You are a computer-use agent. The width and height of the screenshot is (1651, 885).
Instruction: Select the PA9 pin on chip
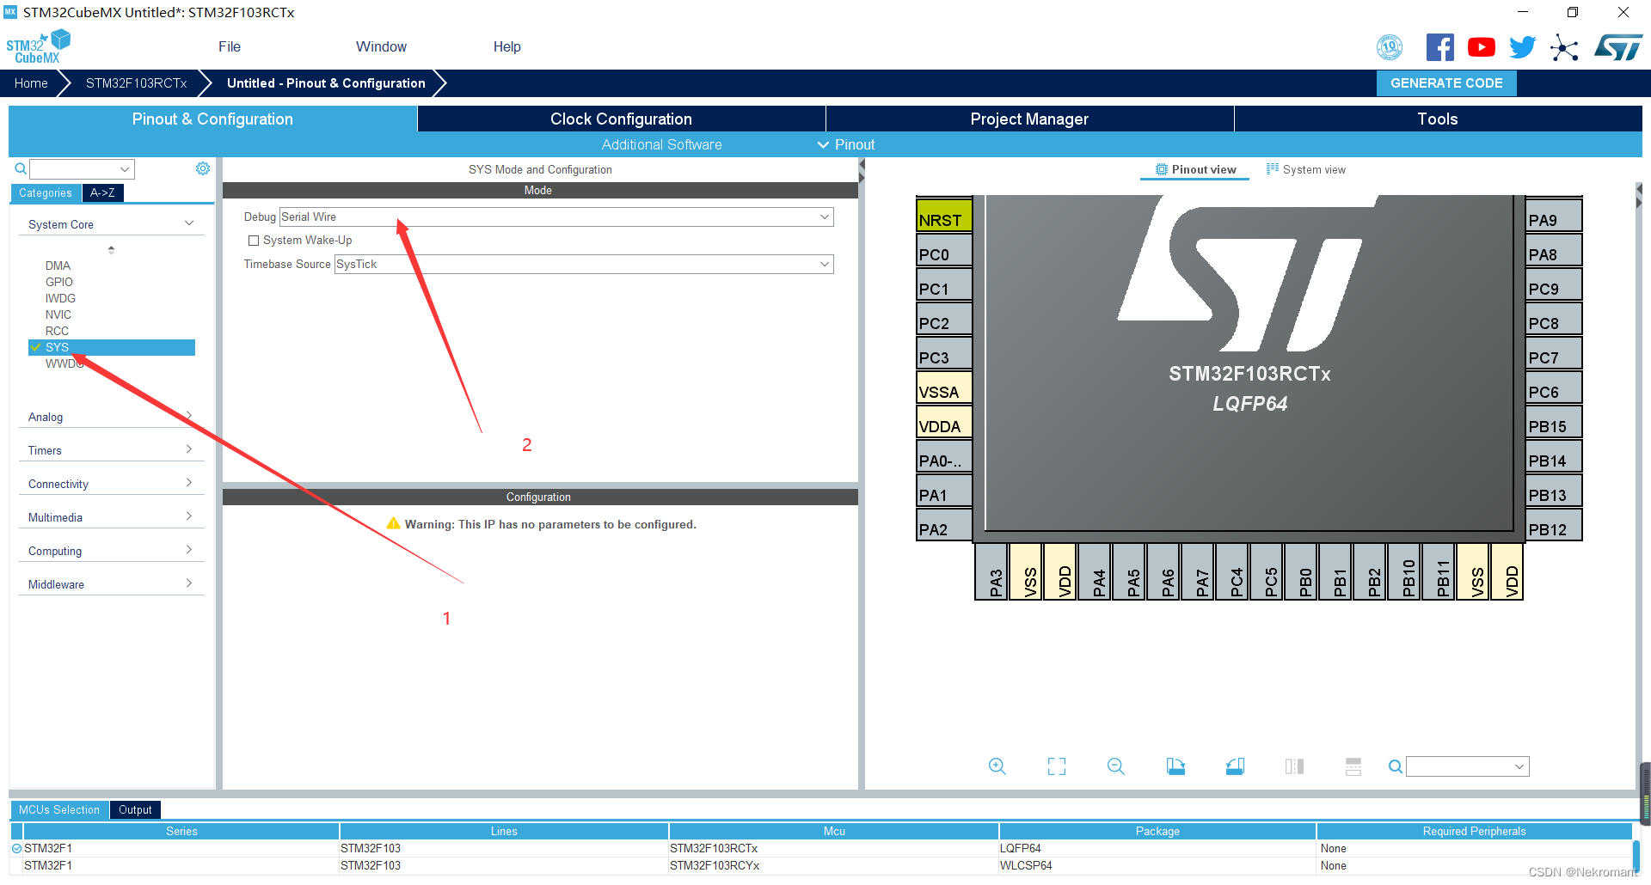1554,216
